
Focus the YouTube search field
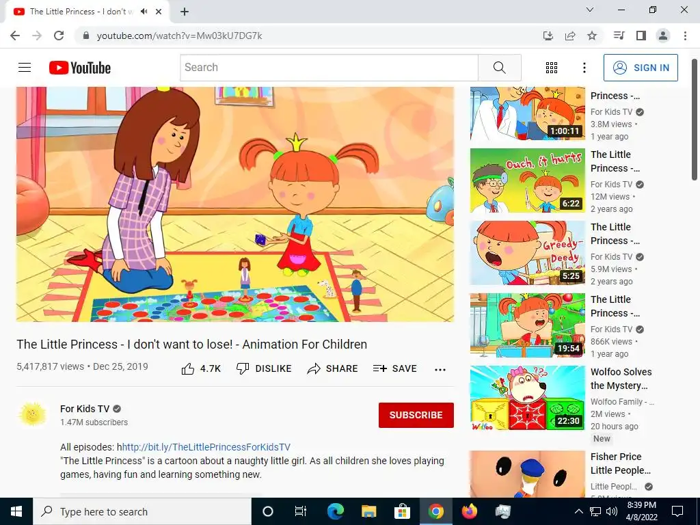[329, 68]
